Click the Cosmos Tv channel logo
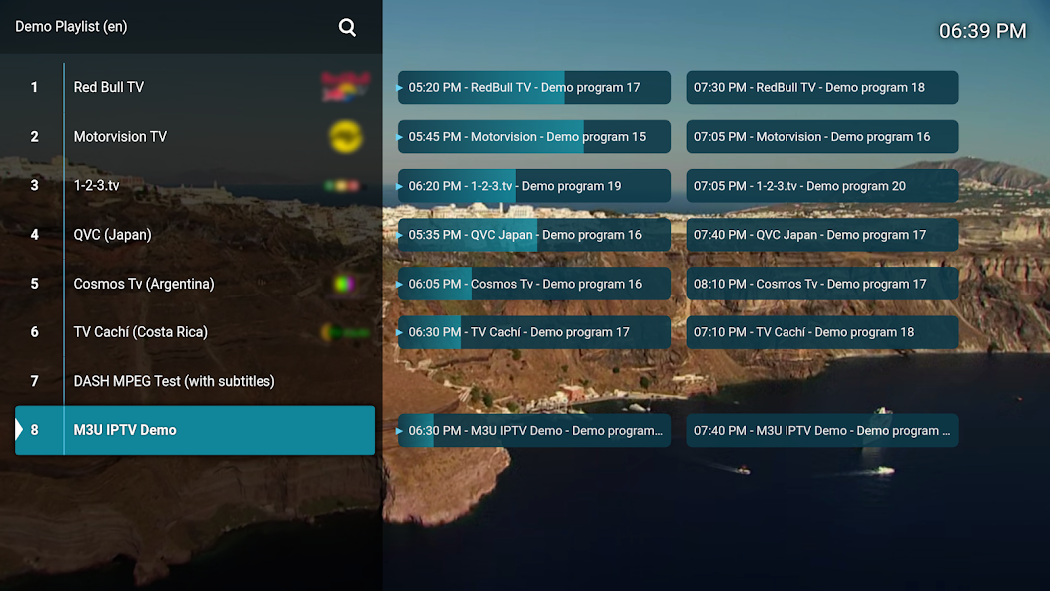The image size is (1050, 591). [344, 284]
